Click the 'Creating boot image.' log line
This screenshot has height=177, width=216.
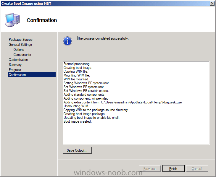(78, 68)
